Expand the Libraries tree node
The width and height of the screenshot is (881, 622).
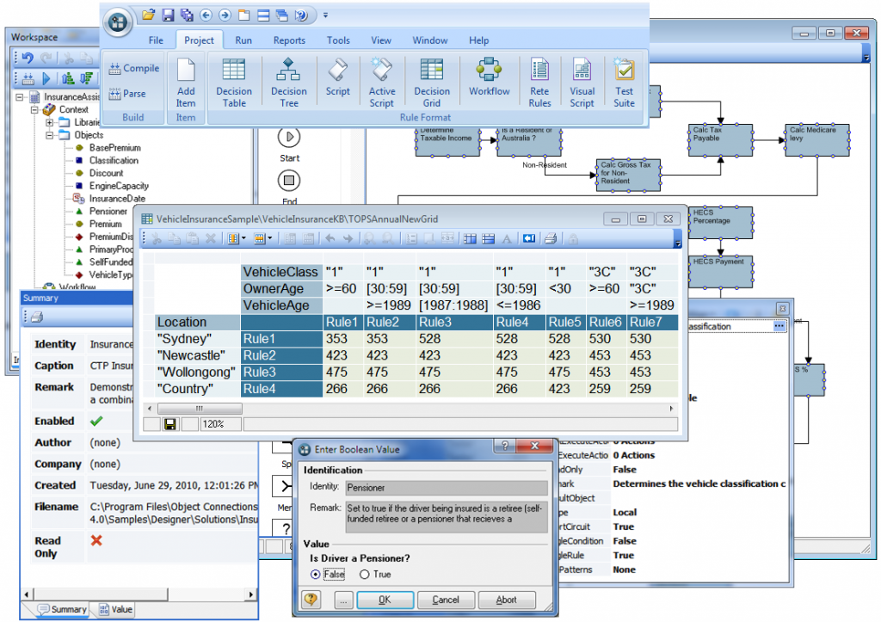pos(49,122)
